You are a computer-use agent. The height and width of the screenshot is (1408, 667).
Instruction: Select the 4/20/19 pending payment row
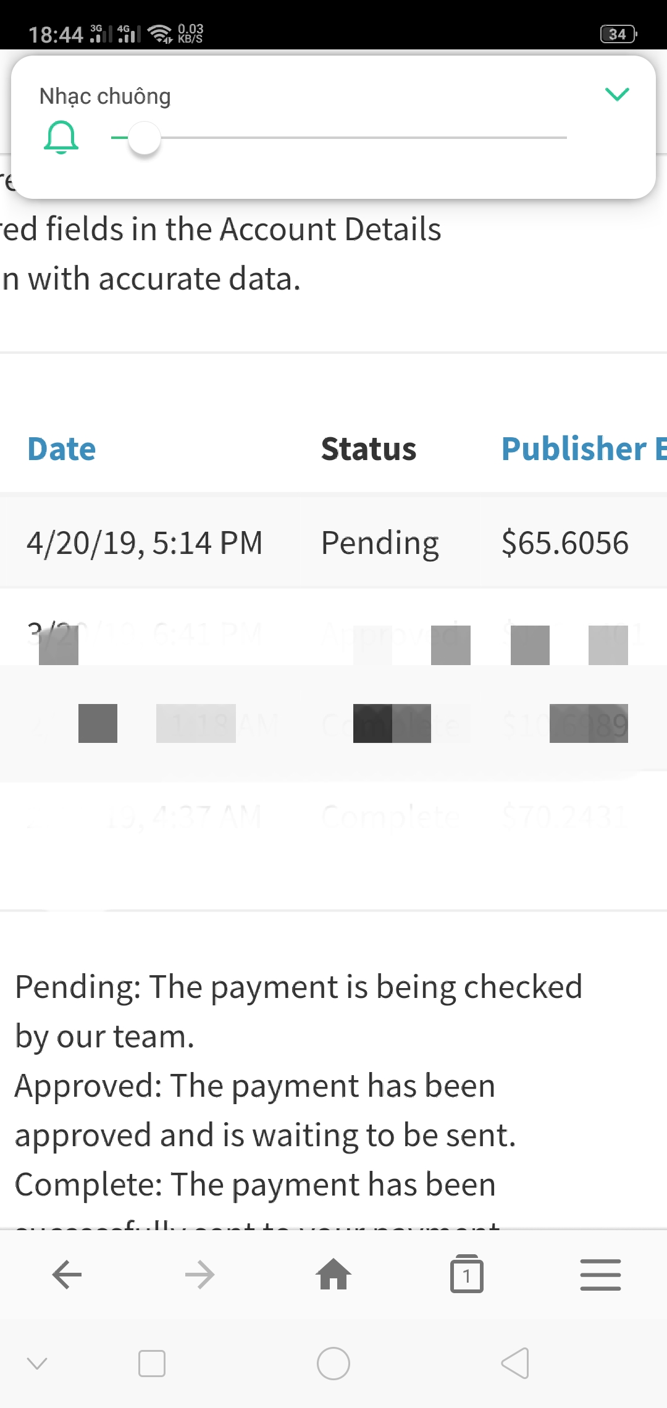145,543
